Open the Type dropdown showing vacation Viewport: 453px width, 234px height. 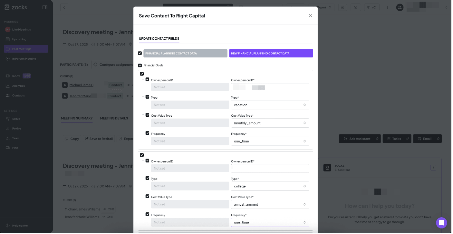(x=270, y=105)
